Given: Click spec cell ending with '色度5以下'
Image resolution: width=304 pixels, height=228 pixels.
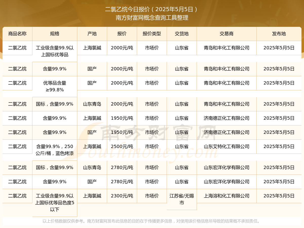Looking at the screenshot, I should pyautogui.click(x=55, y=203).
